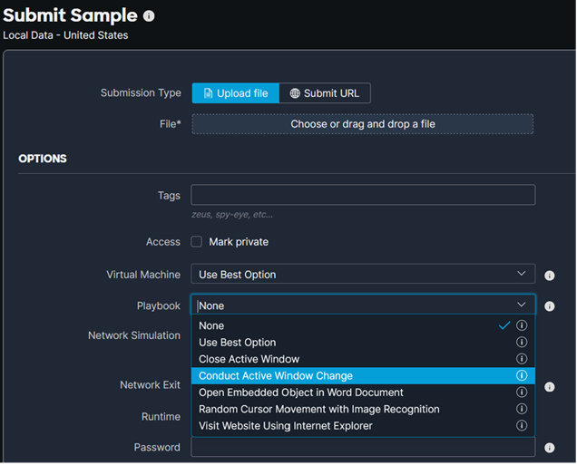Focus the Tags input field
This screenshot has height=465, width=577.
[x=363, y=195]
